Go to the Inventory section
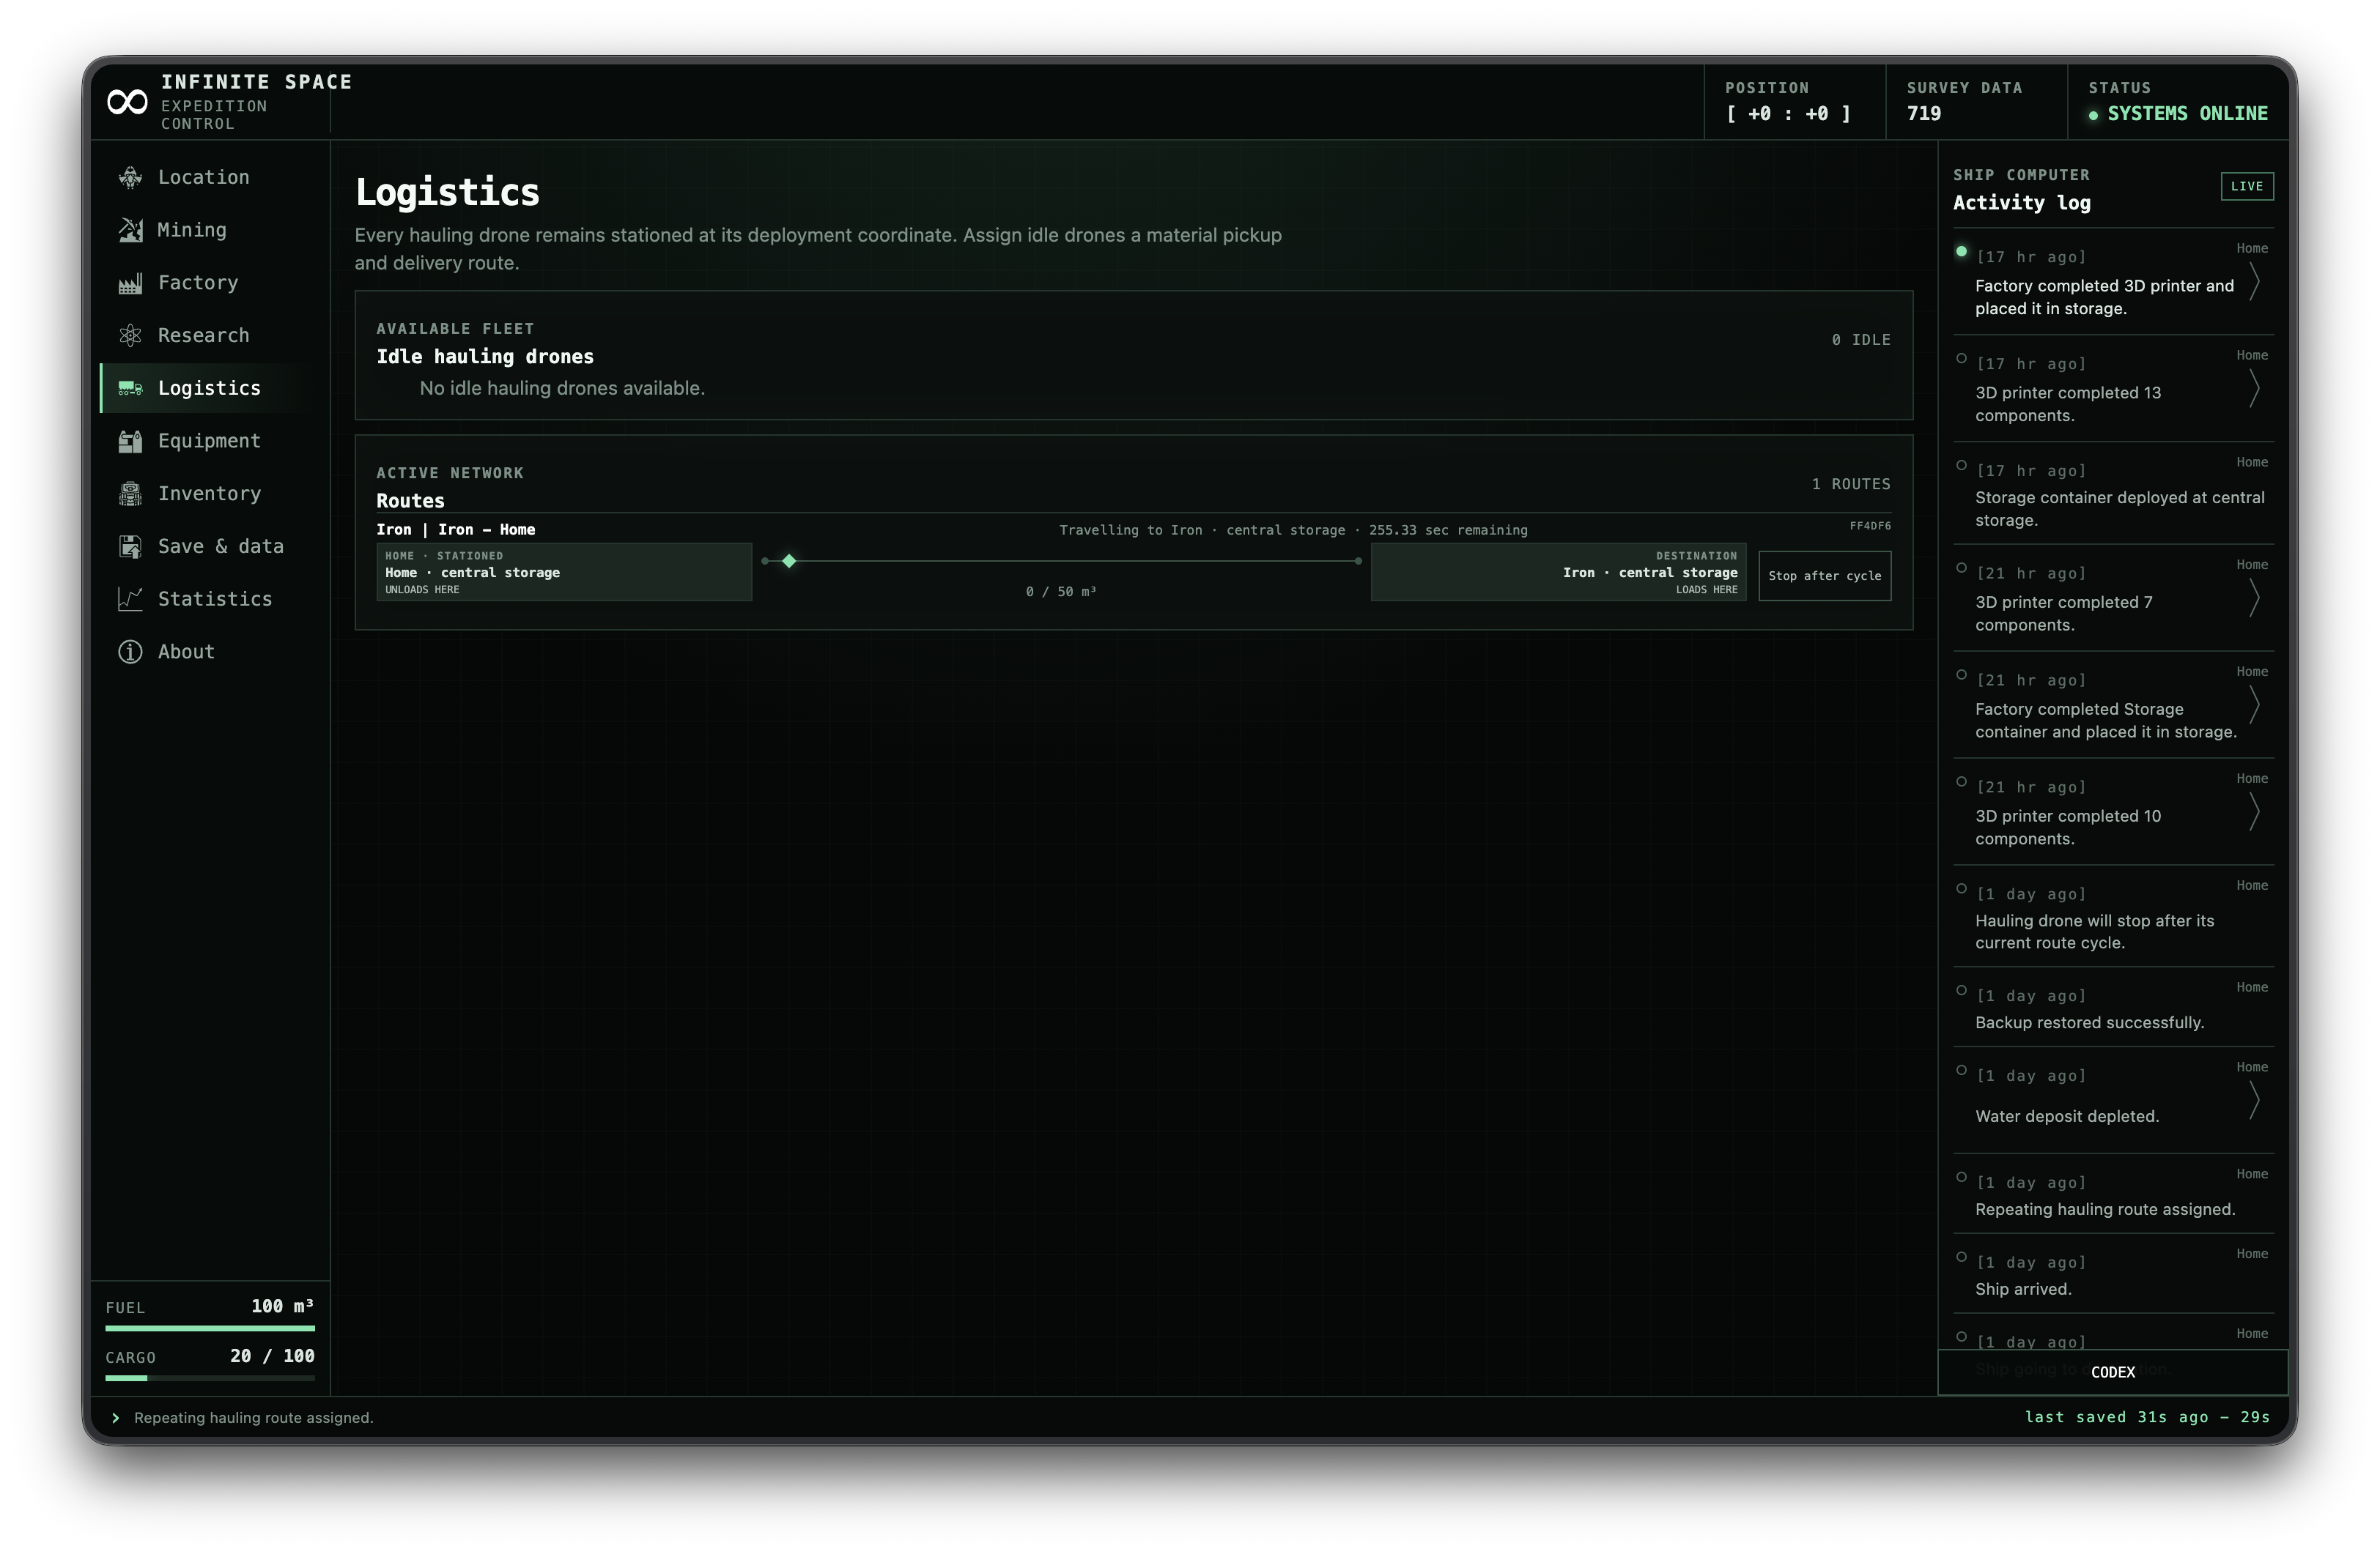 210,494
